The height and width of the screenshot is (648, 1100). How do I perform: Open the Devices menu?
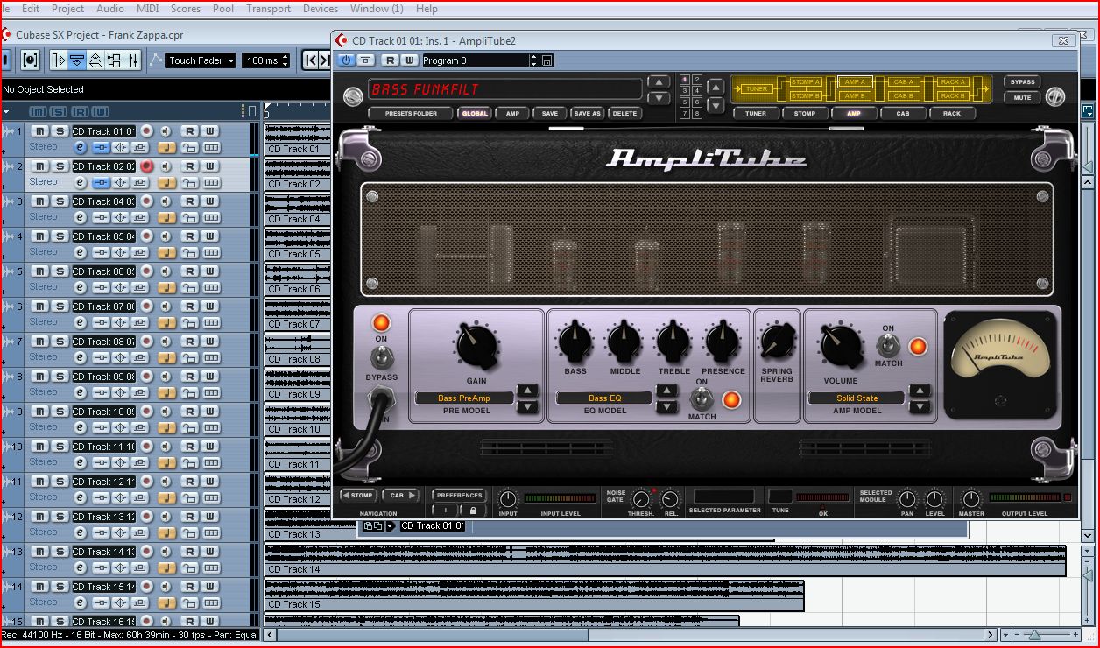click(x=321, y=9)
